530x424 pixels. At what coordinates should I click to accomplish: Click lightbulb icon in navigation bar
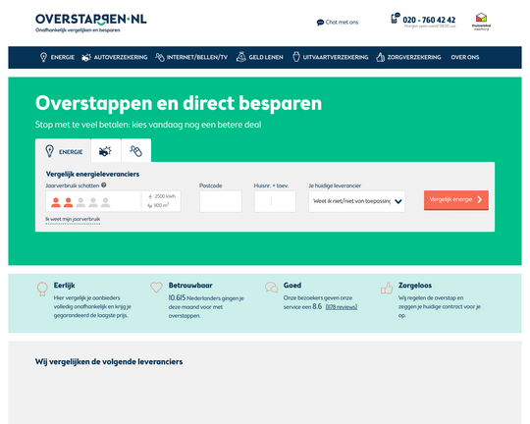(43, 57)
